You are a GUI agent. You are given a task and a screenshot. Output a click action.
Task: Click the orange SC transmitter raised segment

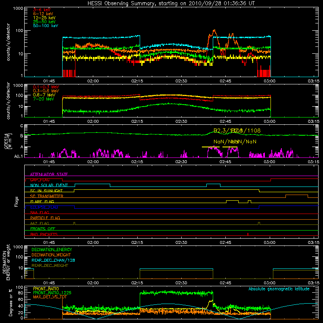[297, 195]
